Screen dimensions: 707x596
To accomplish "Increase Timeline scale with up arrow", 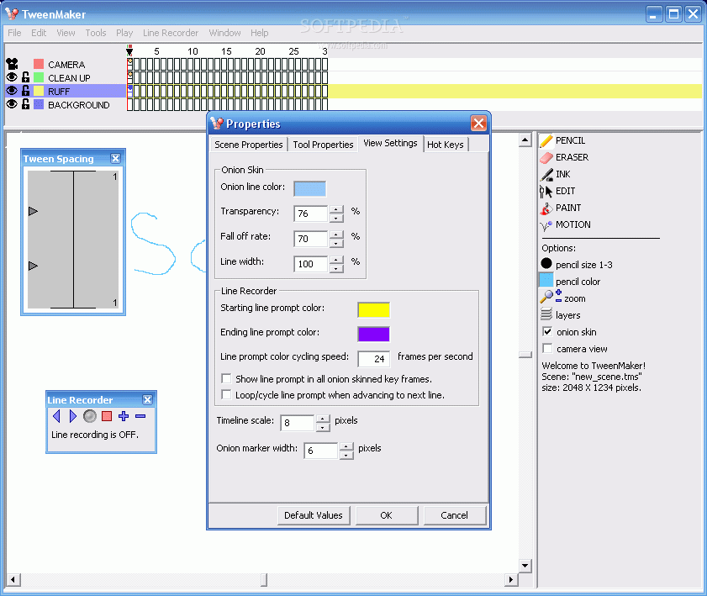I will 323,419.
